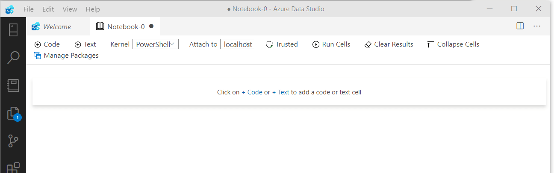Open the Connections view in activity bar
The height and width of the screenshot is (173, 554).
(x=13, y=30)
